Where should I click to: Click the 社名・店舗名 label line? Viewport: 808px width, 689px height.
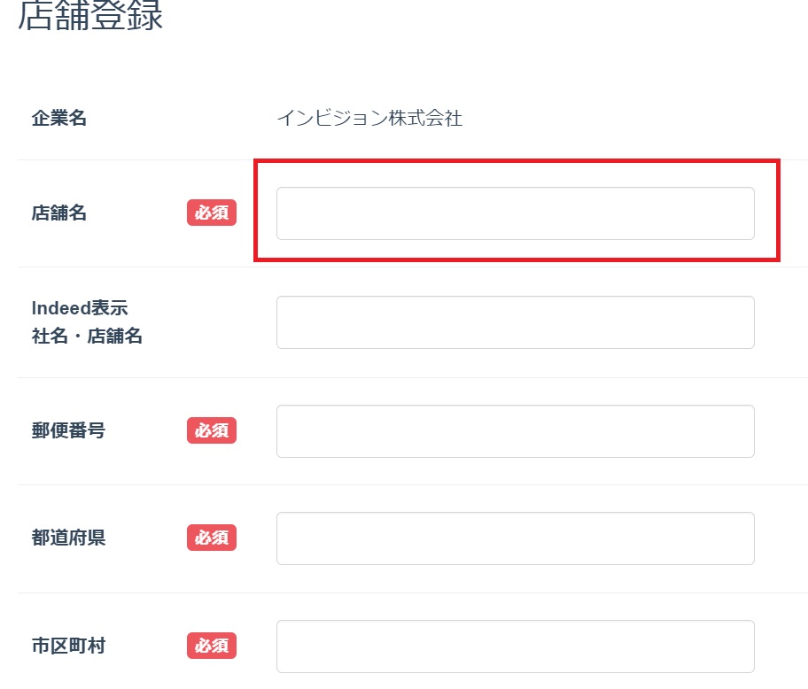pos(87,337)
